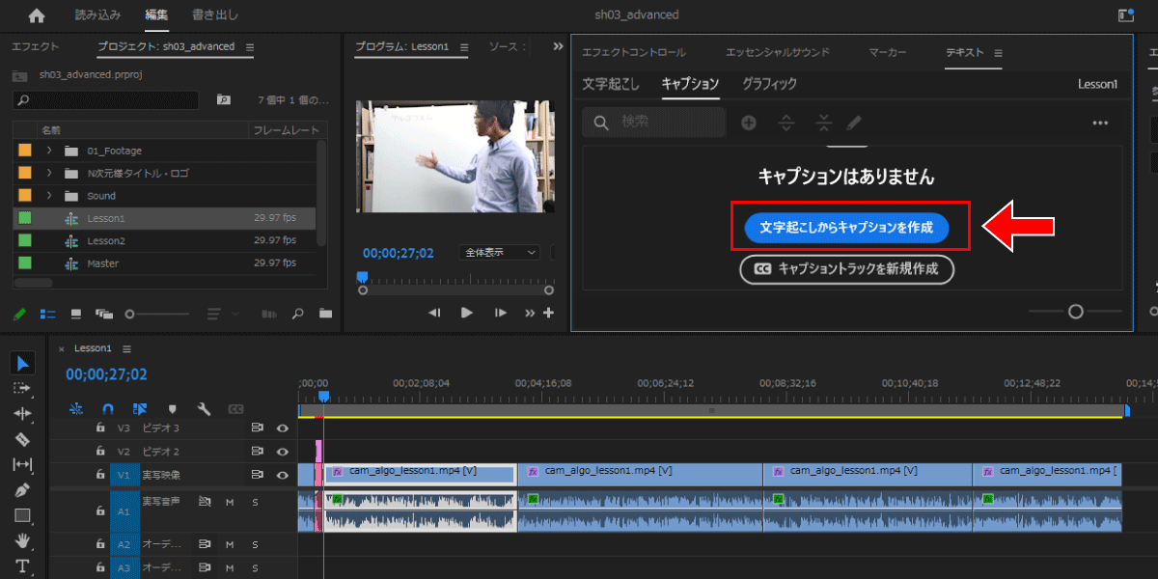The image size is (1158, 579).
Task: Open the テキスト panel menu
Action: click(999, 52)
